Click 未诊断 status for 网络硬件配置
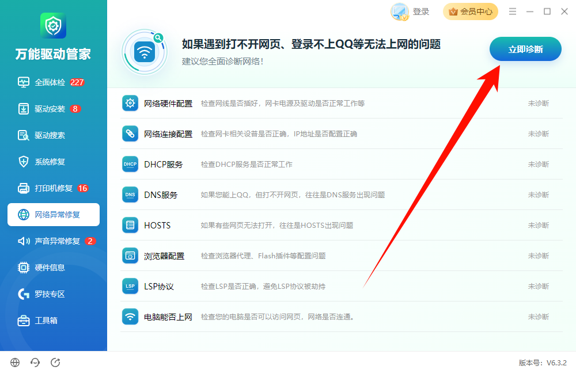 (539, 104)
